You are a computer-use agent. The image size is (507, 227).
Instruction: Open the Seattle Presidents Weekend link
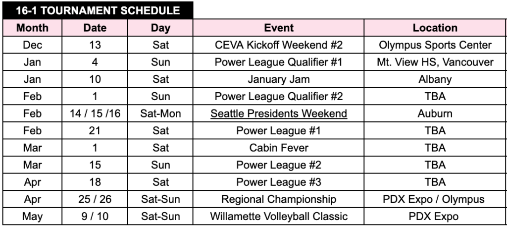(x=279, y=113)
